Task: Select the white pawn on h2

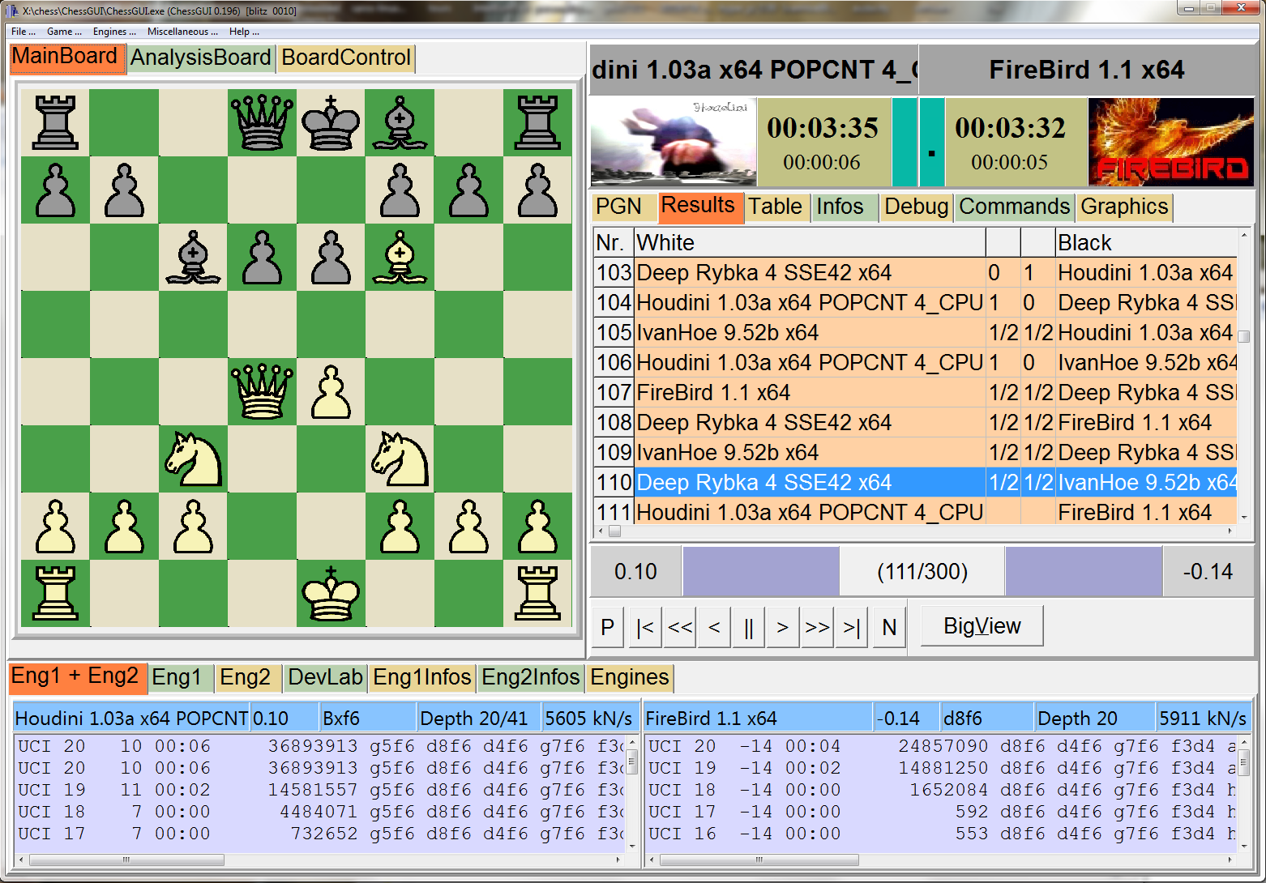Action: click(537, 526)
